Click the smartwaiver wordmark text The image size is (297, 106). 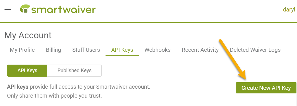click(64, 9)
